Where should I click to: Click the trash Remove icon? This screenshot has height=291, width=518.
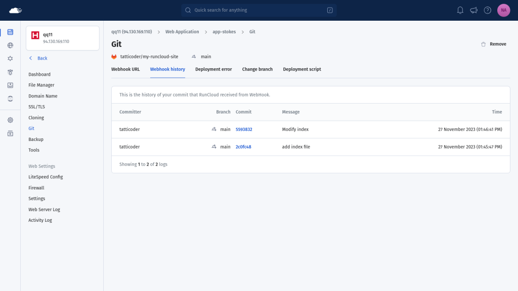[x=483, y=44]
